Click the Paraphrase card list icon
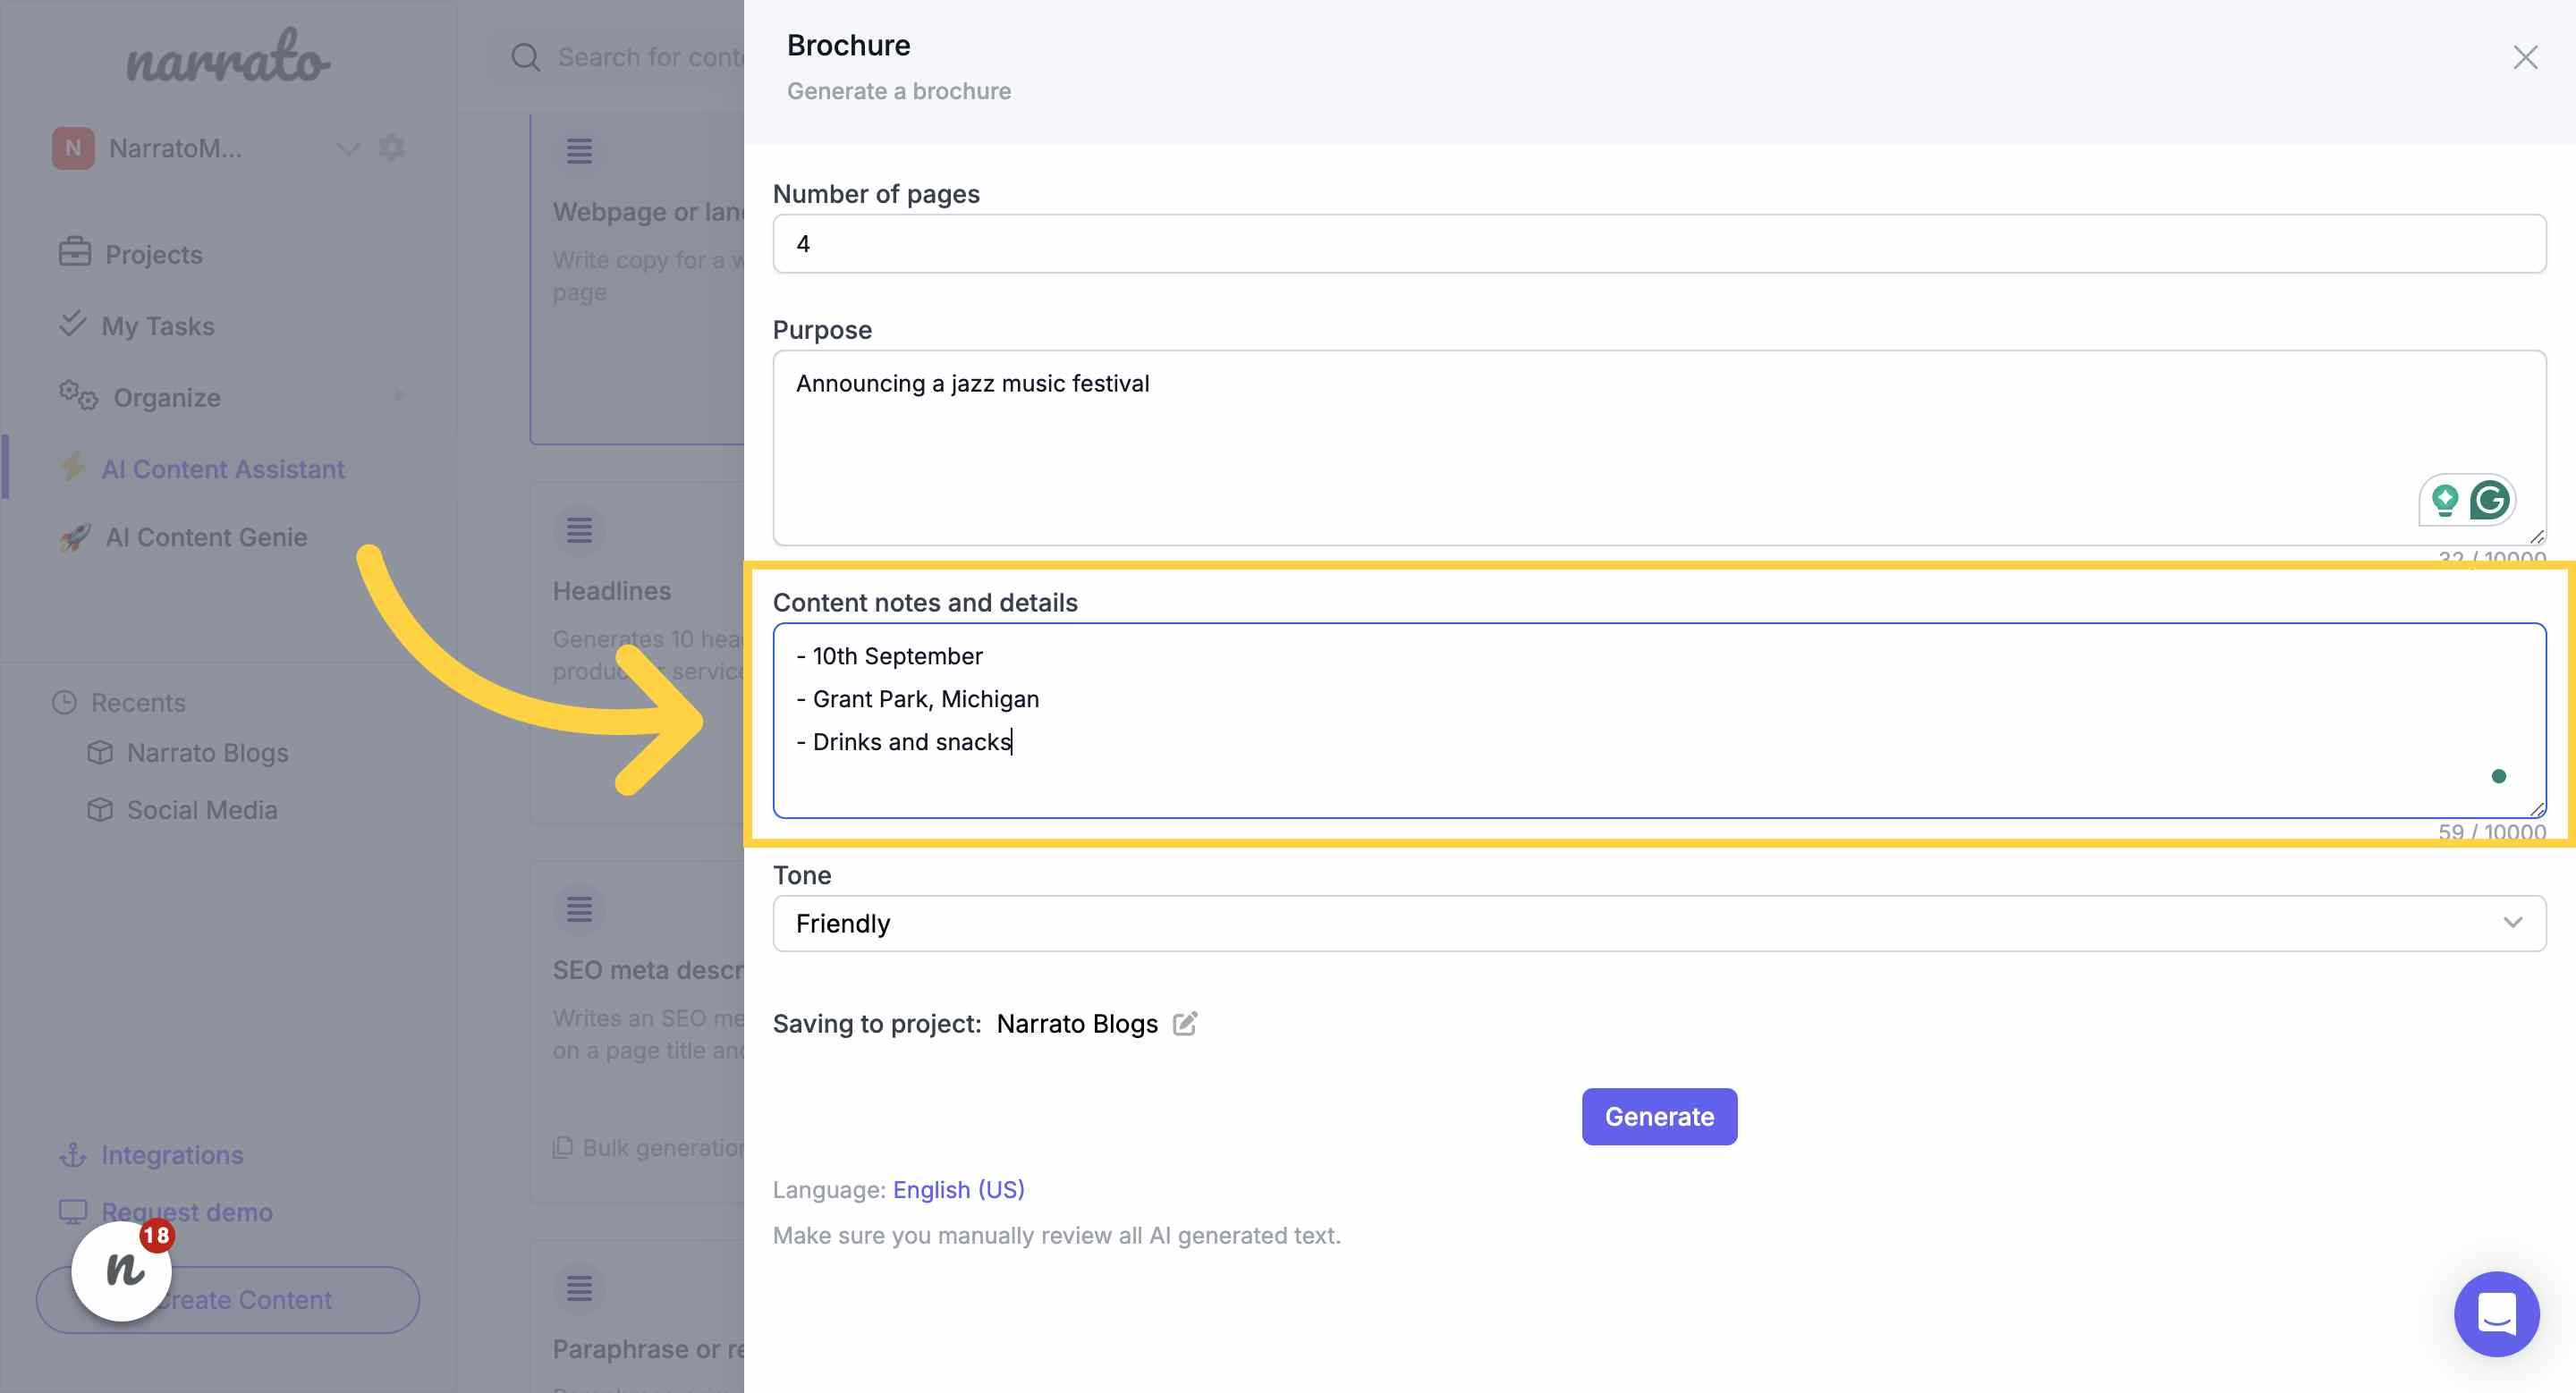The image size is (2576, 1393). point(579,1288)
